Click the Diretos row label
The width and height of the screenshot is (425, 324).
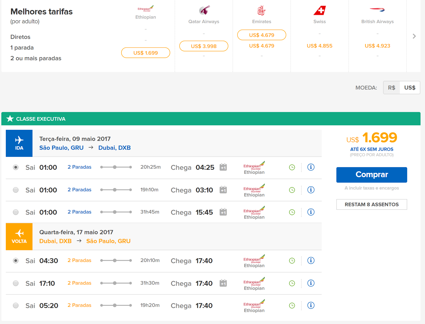click(x=20, y=37)
